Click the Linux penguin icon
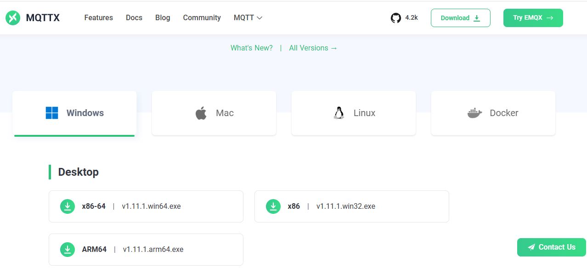 339,113
